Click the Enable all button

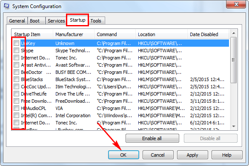[x=152, y=138]
